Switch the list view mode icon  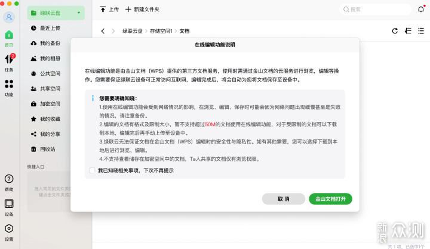pyautogui.click(x=421, y=31)
